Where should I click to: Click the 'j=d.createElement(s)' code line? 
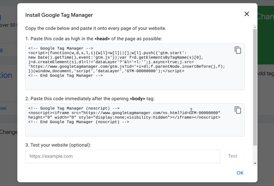[111, 62]
